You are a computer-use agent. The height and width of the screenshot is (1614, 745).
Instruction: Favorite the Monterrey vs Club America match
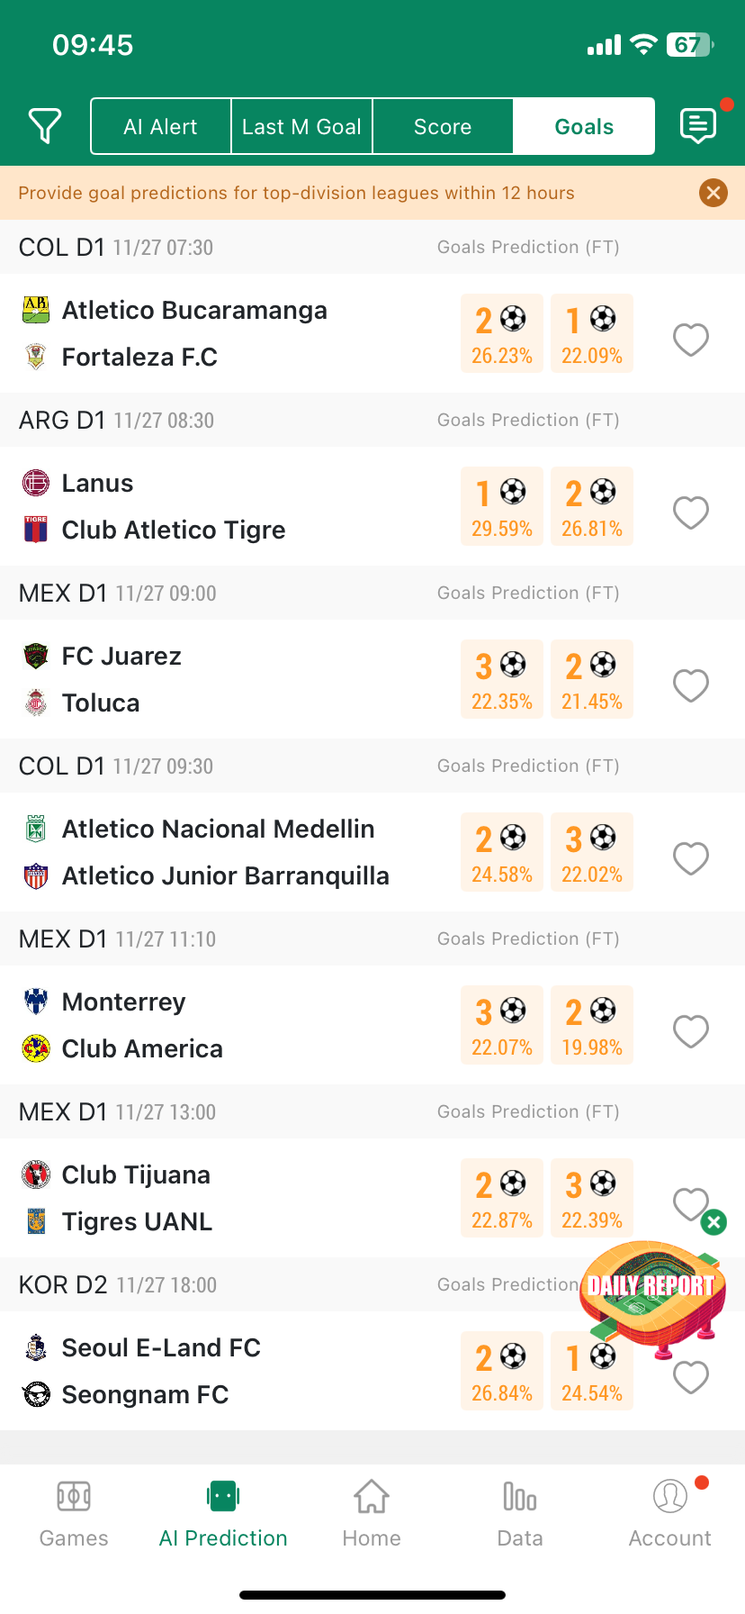[x=691, y=1031]
